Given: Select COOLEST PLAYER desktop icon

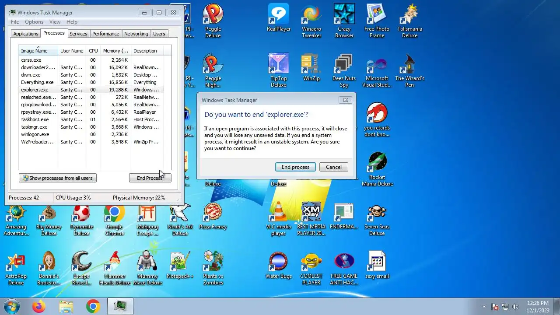Looking at the screenshot, I should tap(311, 268).
